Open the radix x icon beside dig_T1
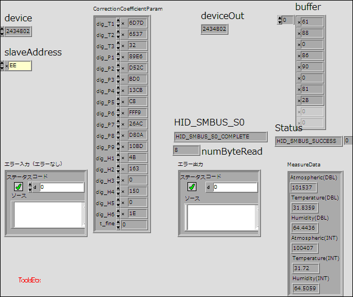 [x=123, y=24]
